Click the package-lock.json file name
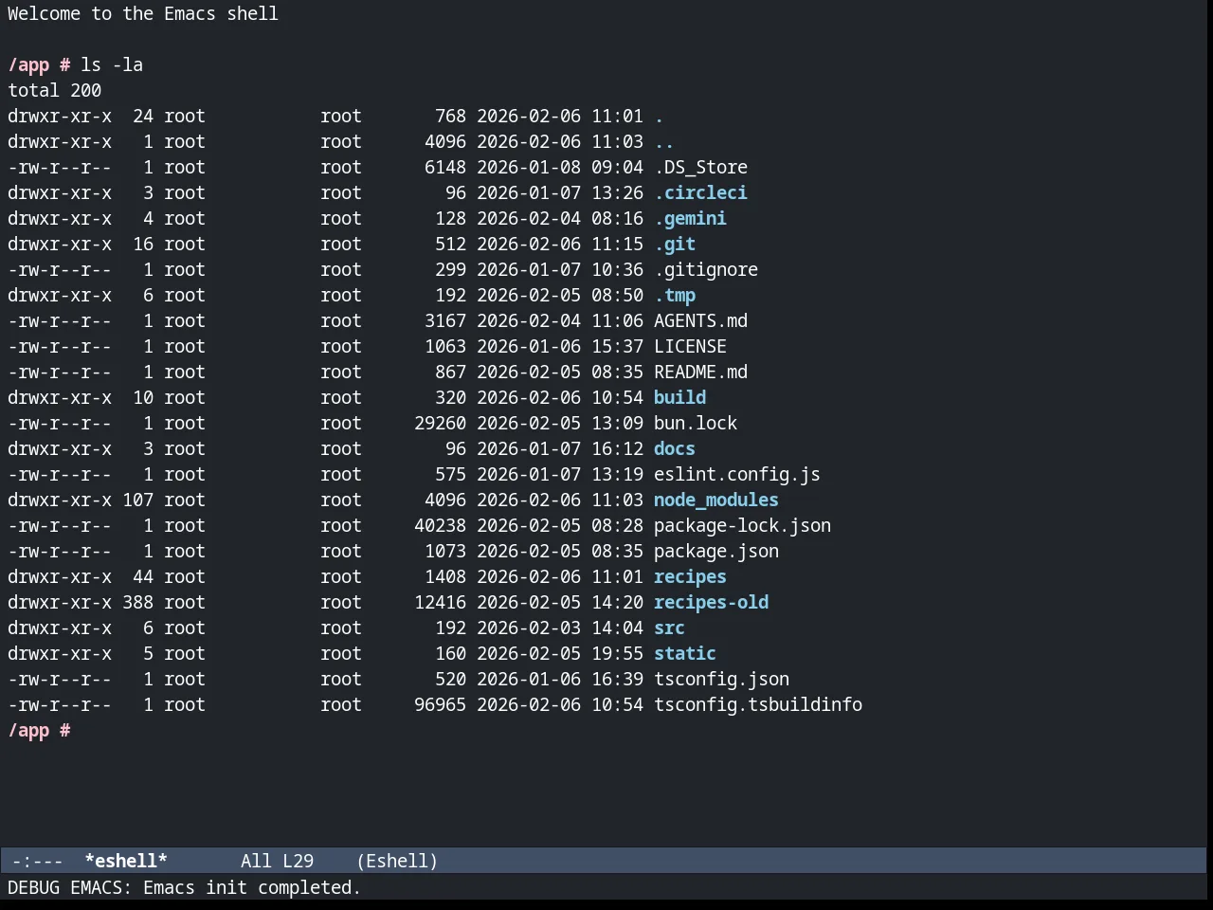This screenshot has width=1213, height=910. coord(742,525)
